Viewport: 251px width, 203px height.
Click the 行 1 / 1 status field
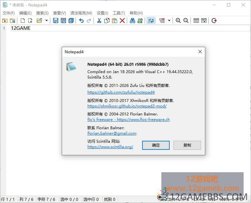8,199
